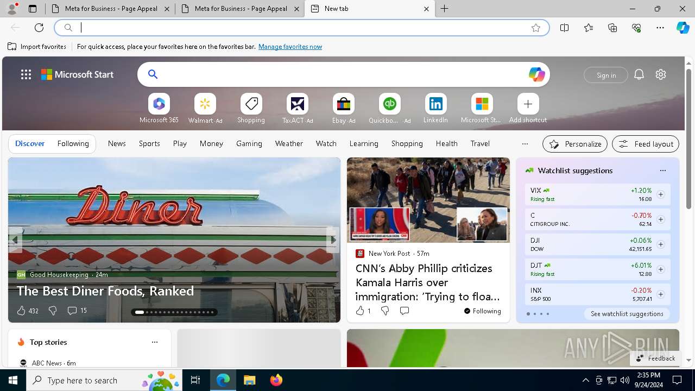Open File Explorer from taskbar
Image resolution: width=695 pixels, height=391 pixels.
tap(249, 380)
